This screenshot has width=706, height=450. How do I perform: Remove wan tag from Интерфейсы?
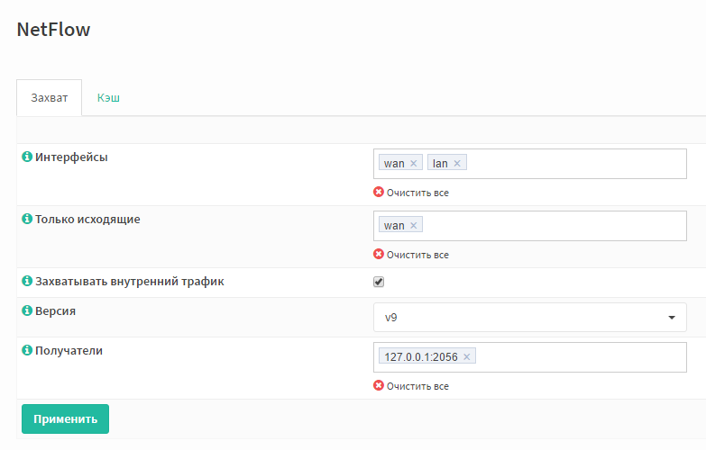point(413,163)
